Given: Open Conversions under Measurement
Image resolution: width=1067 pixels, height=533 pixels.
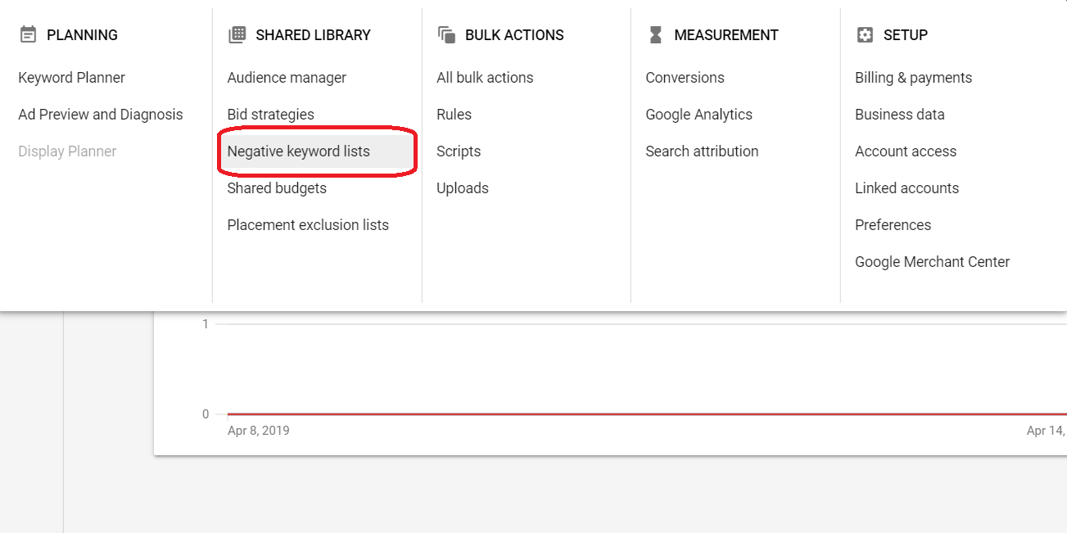Looking at the screenshot, I should [x=685, y=78].
